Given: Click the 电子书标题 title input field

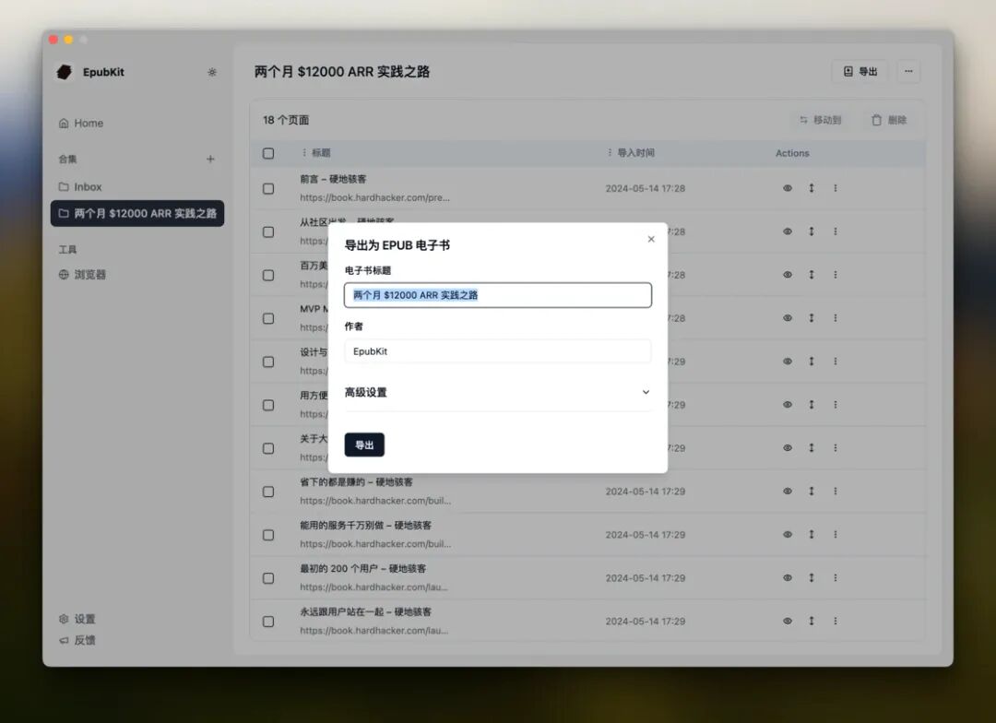Looking at the screenshot, I should [497, 295].
